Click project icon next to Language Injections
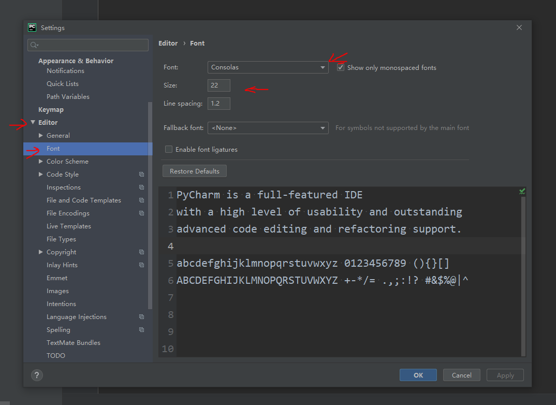This screenshot has width=556, height=405. [141, 316]
